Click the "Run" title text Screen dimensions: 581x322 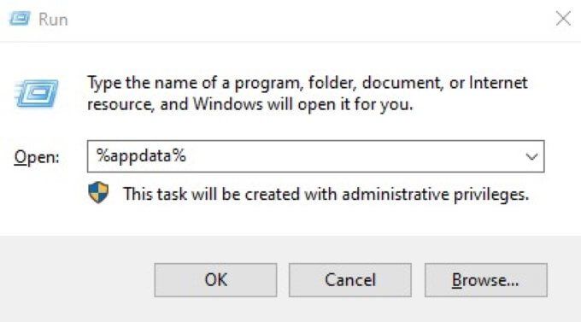[x=53, y=20]
